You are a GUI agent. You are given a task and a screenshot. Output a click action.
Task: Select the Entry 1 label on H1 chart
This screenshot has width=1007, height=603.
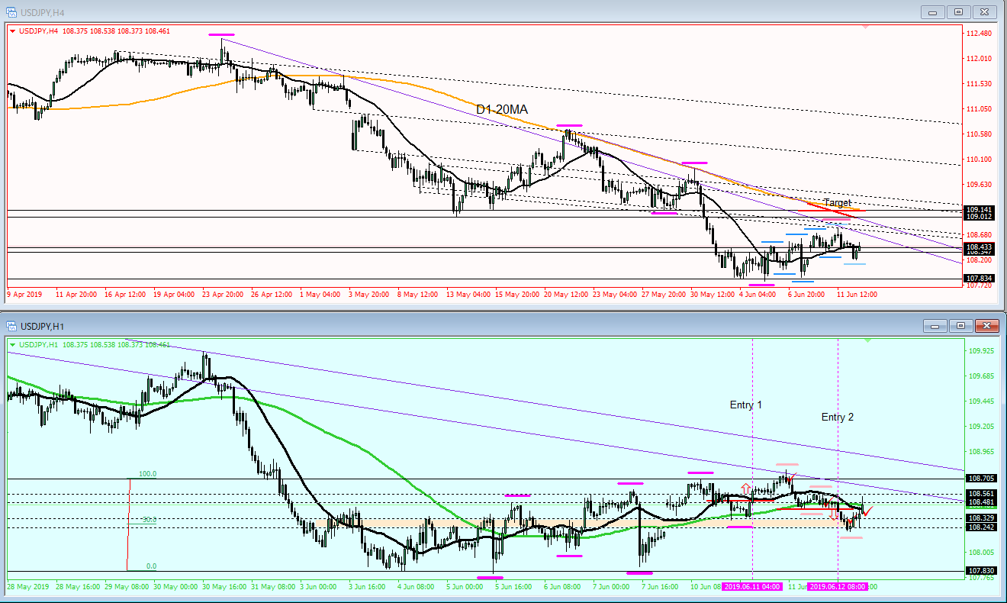click(745, 405)
